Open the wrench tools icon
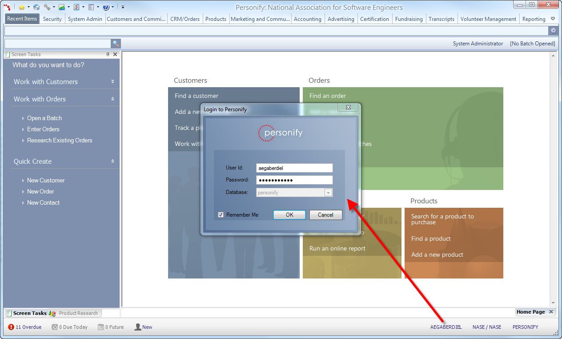Image resolution: width=562 pixels, height=339 pixels. pyautogui.click(x=47, y=7)
